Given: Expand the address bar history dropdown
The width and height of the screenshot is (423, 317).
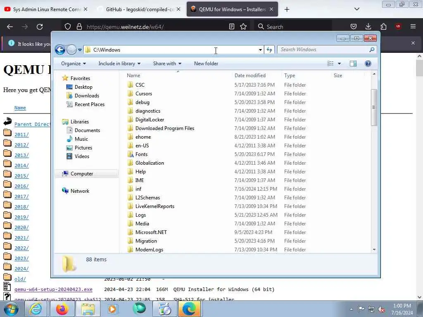Looking at the screenshot, I should pos(260,50).
